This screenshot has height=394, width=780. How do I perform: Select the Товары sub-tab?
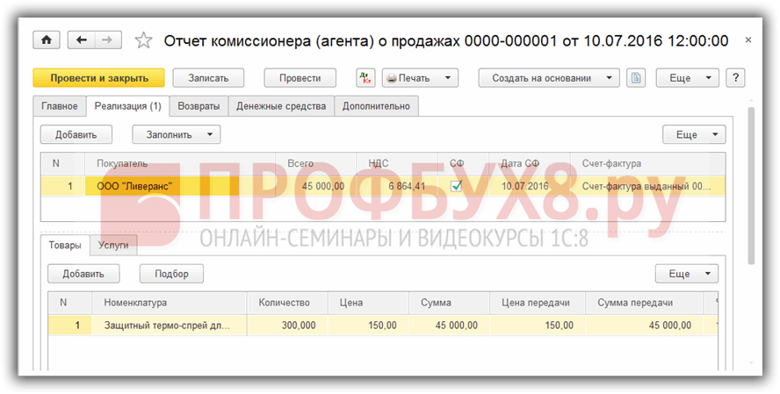coord(65,245)
